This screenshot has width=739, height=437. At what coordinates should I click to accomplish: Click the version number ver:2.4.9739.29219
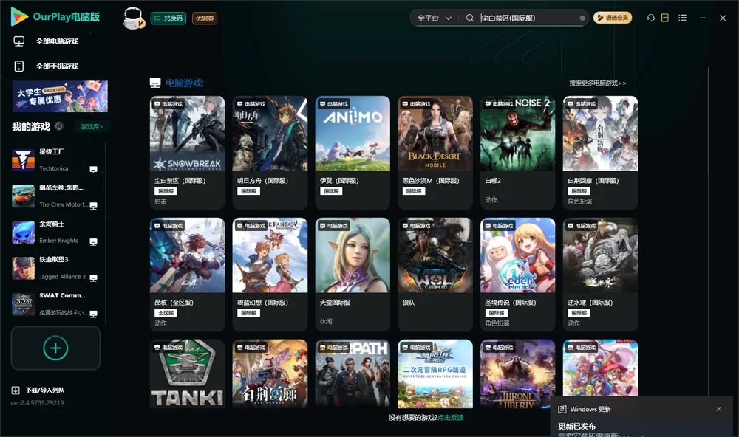(x=37, y=402)
